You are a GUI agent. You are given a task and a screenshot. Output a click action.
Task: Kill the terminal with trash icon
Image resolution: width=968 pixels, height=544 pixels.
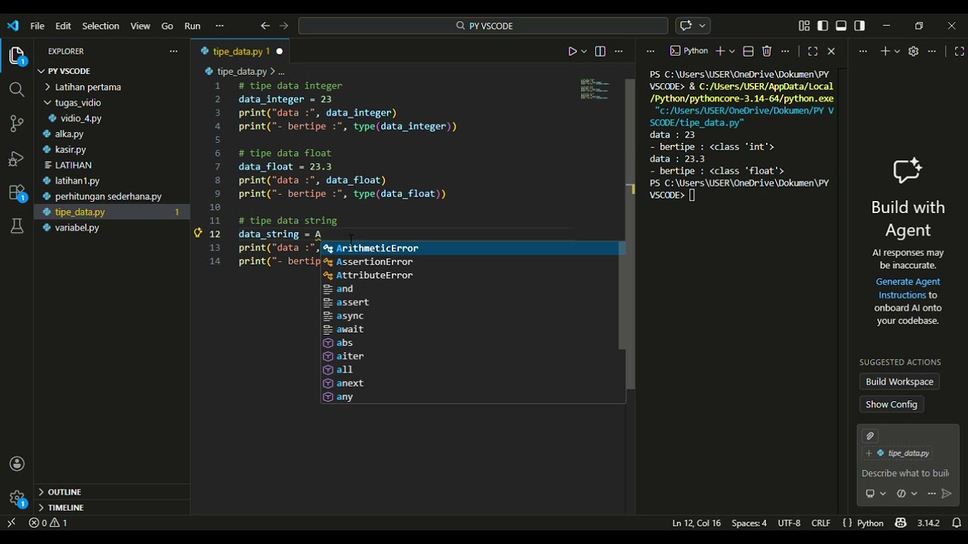pos(767,51)
